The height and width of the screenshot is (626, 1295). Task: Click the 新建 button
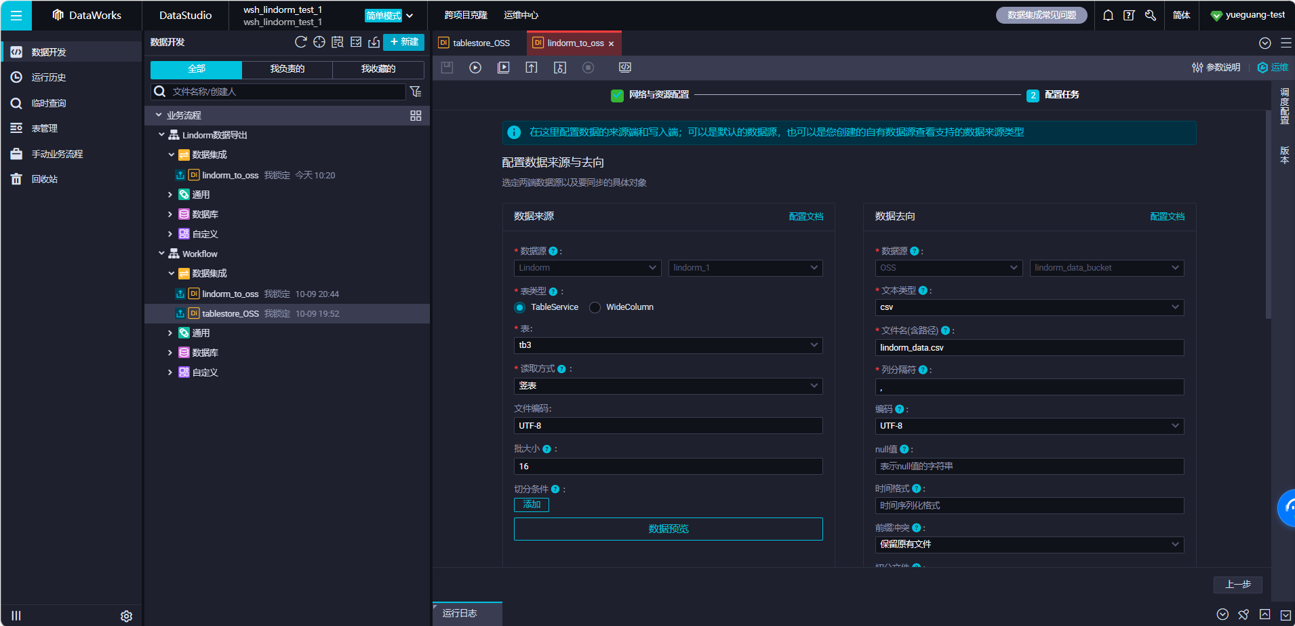(x=404, y=42)
